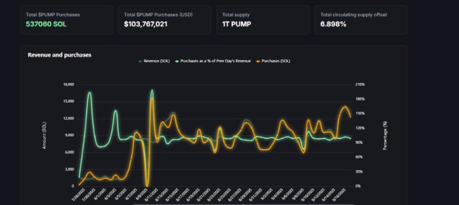Click the 8/11/2025 date axis label
The image size is (459, 205).
click(151, 195)
